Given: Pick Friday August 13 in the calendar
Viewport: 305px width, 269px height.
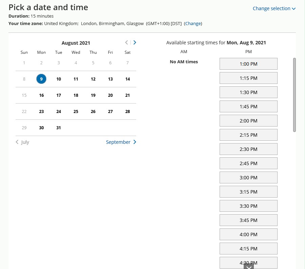Looking at the screenshot, I should 110,79.
